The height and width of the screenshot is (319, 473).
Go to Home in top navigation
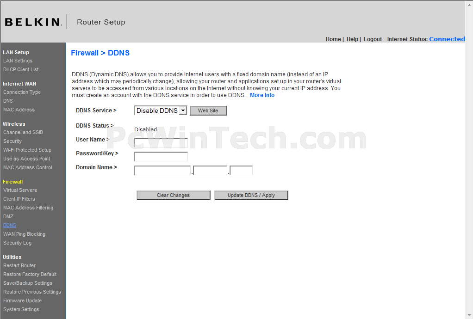pyautogui.click(x=333, y=39)
